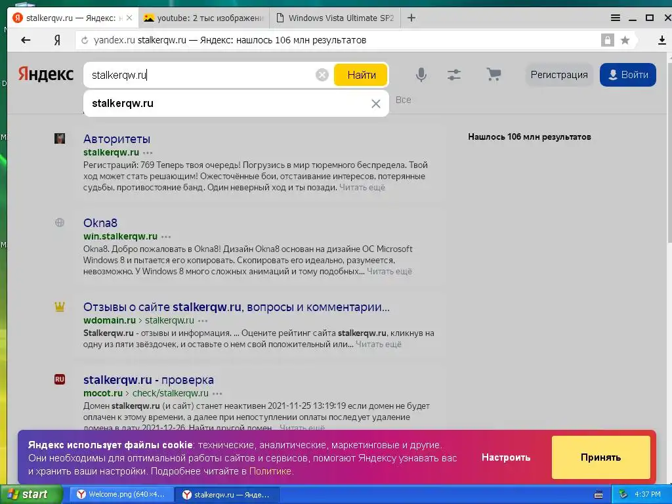Open the Политике link in the cookie banner
Image resolution: width=672 pixels, height=504 pixels.
[270, 471]
